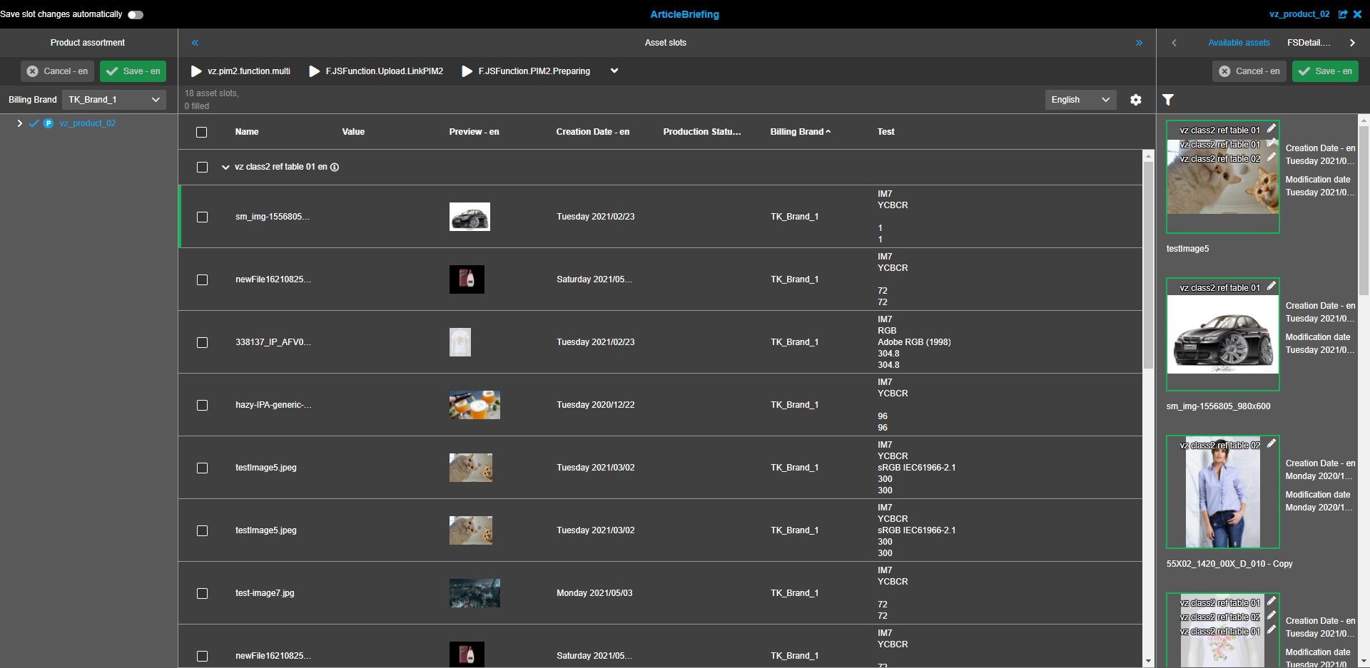Check the sm_img-1556805 row checkbox
Viewport: 1370px width, 668px height.
tap(202, 217)
